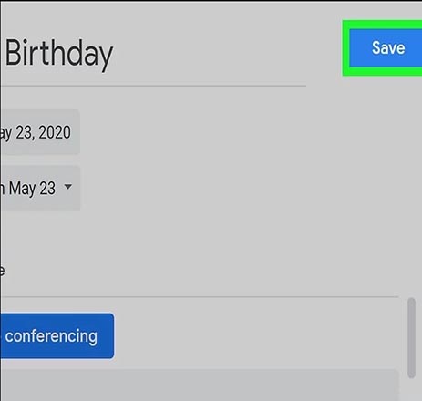Click the vertical scrollbar thumb
Image resolution: width=422 pixels, height=401 pixels.
click(x=411, y=338)
